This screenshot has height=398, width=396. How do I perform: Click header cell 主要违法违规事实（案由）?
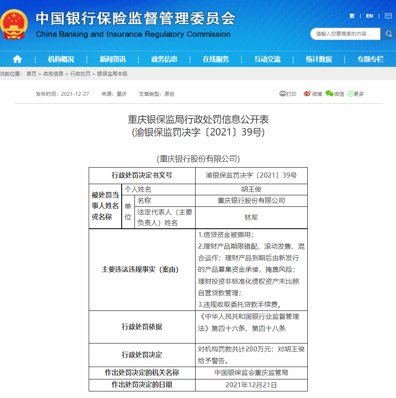pos(142,269)
